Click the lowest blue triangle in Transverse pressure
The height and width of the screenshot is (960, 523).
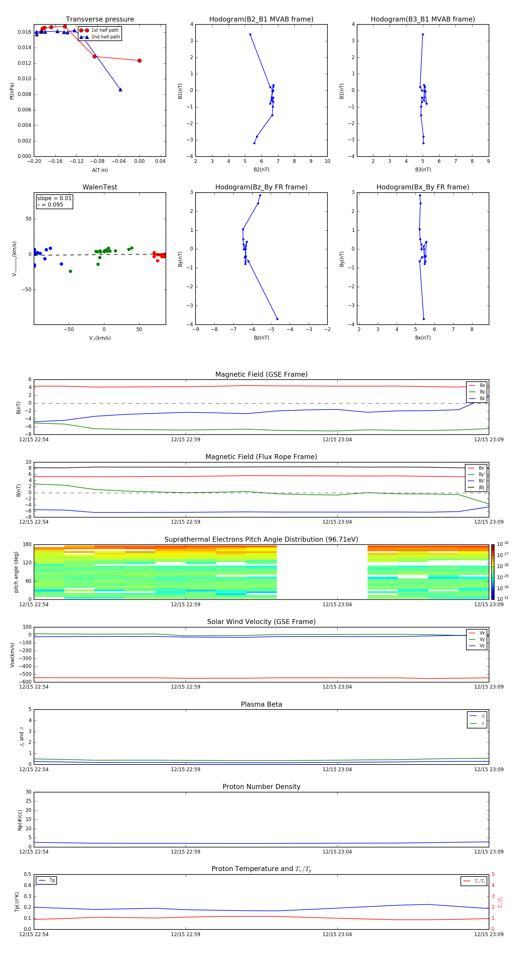[x=120, y=89]
